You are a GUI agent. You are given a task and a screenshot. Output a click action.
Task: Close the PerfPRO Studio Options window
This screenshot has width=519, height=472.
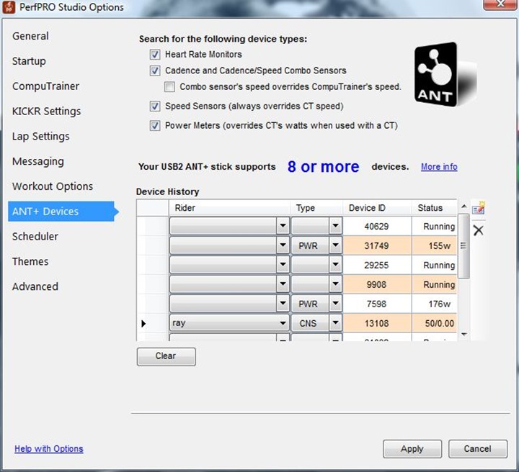500,4
